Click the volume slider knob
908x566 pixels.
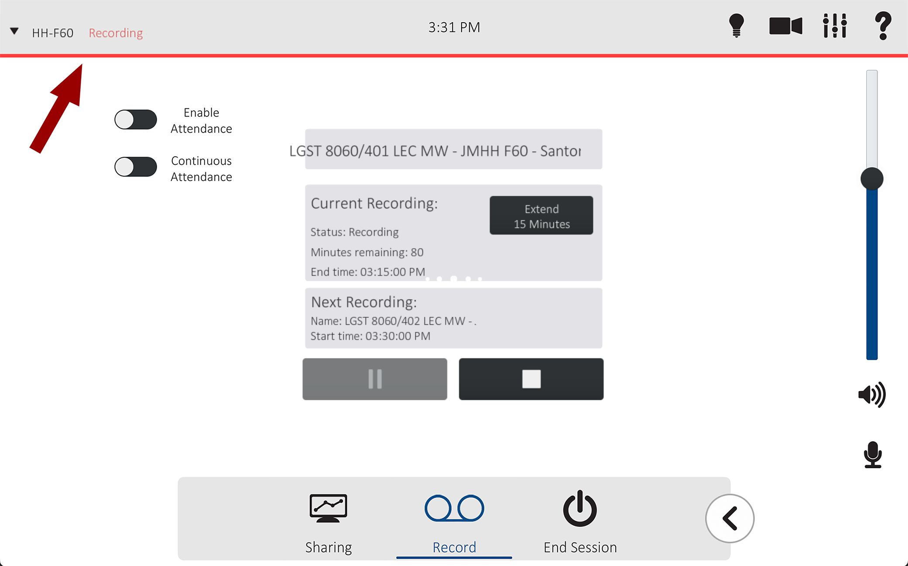(x=872, y=179)
